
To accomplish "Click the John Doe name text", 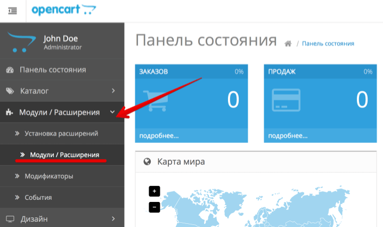I will pyautogui.click(x=61, y=38).
